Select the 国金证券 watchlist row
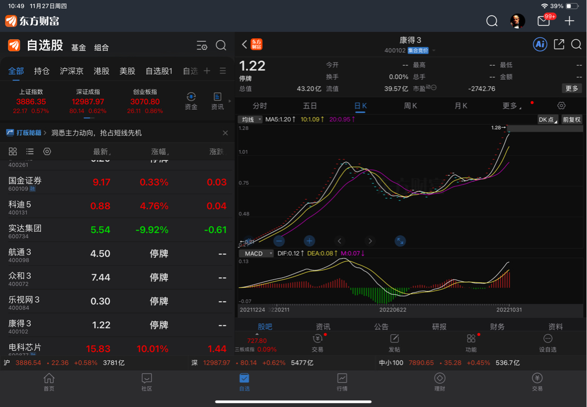587x407 pixels. 117,182
